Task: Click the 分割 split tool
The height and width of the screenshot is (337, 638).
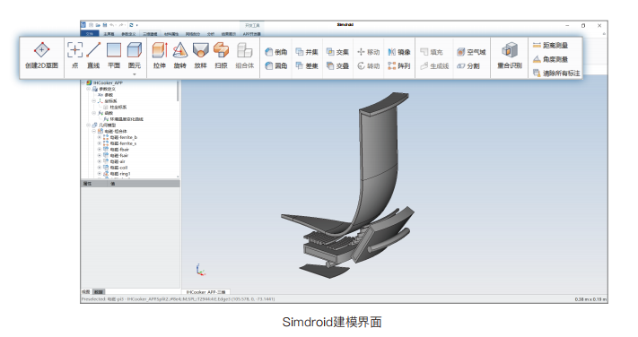Action: click(x=468, y=65)
